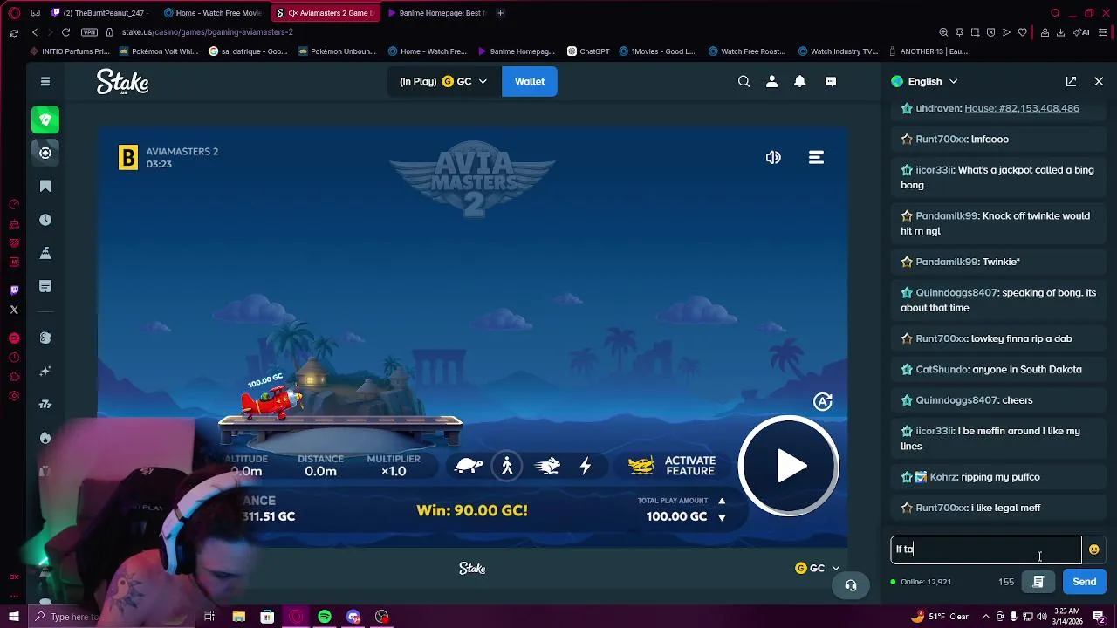Open File Explorer from taskbar
1117x628 pixels.
238,617
